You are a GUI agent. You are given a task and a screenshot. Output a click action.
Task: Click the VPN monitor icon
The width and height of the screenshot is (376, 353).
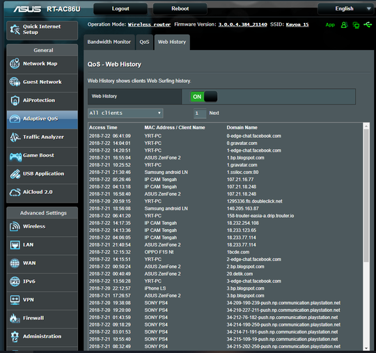[x=15, y=300]
